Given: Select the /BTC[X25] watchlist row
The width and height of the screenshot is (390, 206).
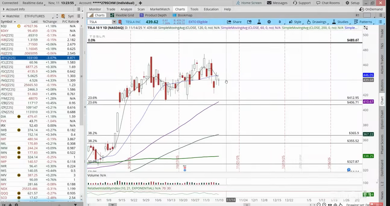Looking at the screenshot, I should point(40,58).
